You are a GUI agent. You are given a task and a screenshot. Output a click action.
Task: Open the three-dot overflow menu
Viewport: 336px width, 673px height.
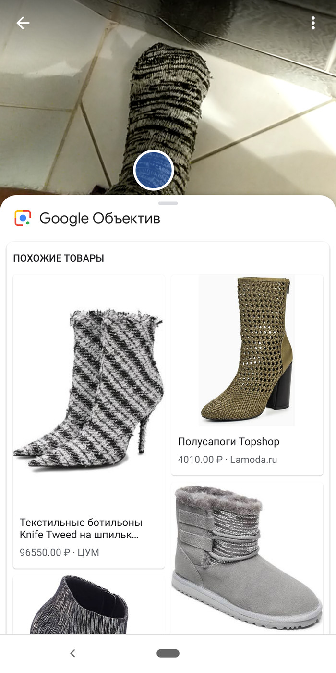(313, 23)
